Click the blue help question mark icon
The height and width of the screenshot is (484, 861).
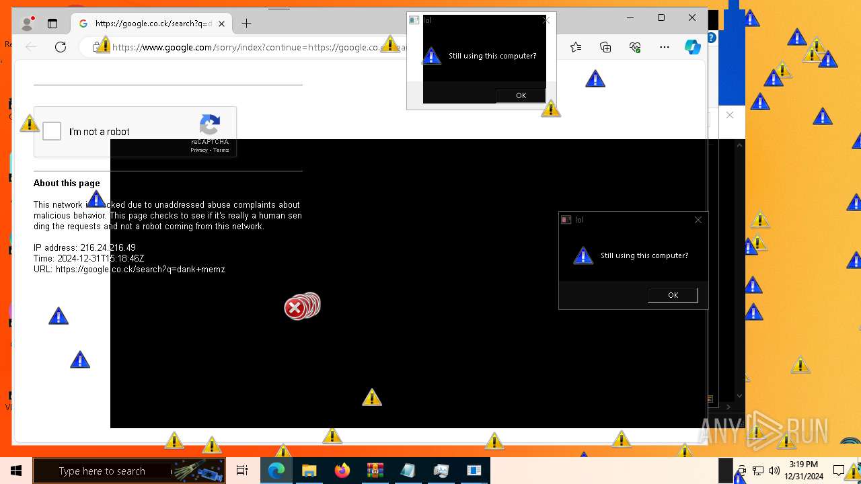click(x=712, y=38)
